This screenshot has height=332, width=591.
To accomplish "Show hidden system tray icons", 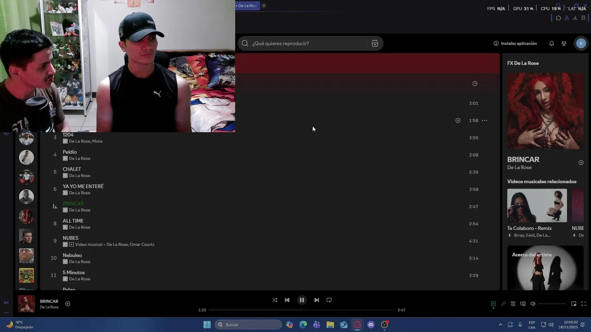I will (500, 325).
